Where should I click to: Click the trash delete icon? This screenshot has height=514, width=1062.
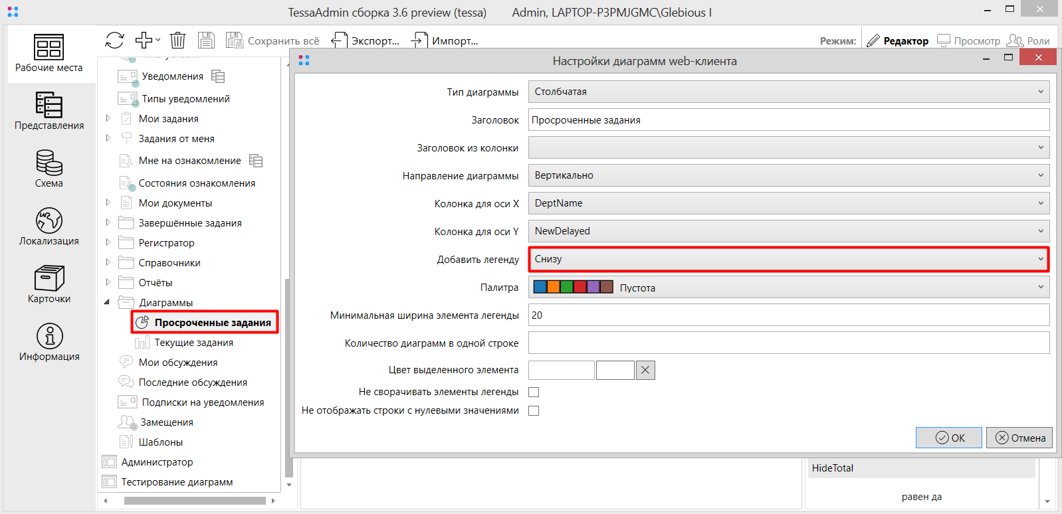pos(177,41)
